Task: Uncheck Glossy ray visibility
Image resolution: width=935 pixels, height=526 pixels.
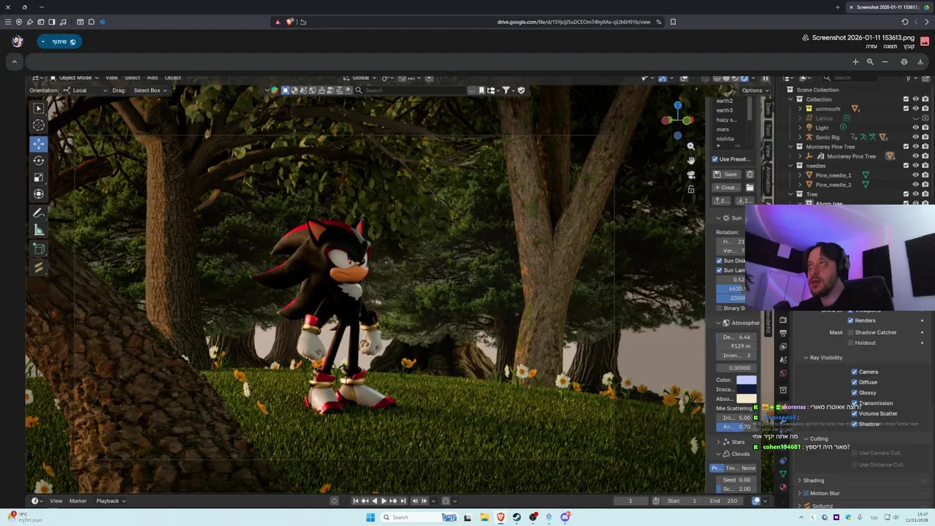Action: click(x=854, y=392)
